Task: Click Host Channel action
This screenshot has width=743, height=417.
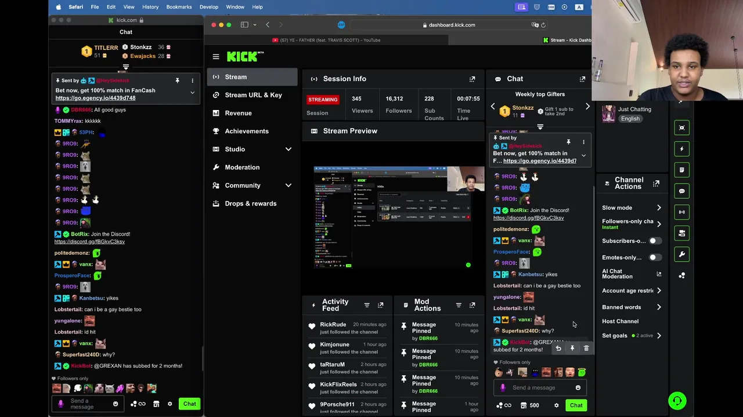Action: click(x=620, y=321)
